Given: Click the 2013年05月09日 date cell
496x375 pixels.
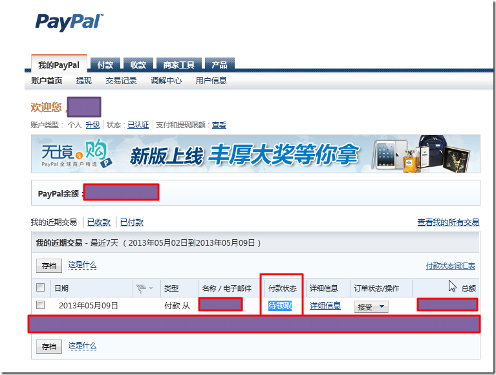Looking at the screenshot, I should tap(88, 306).
